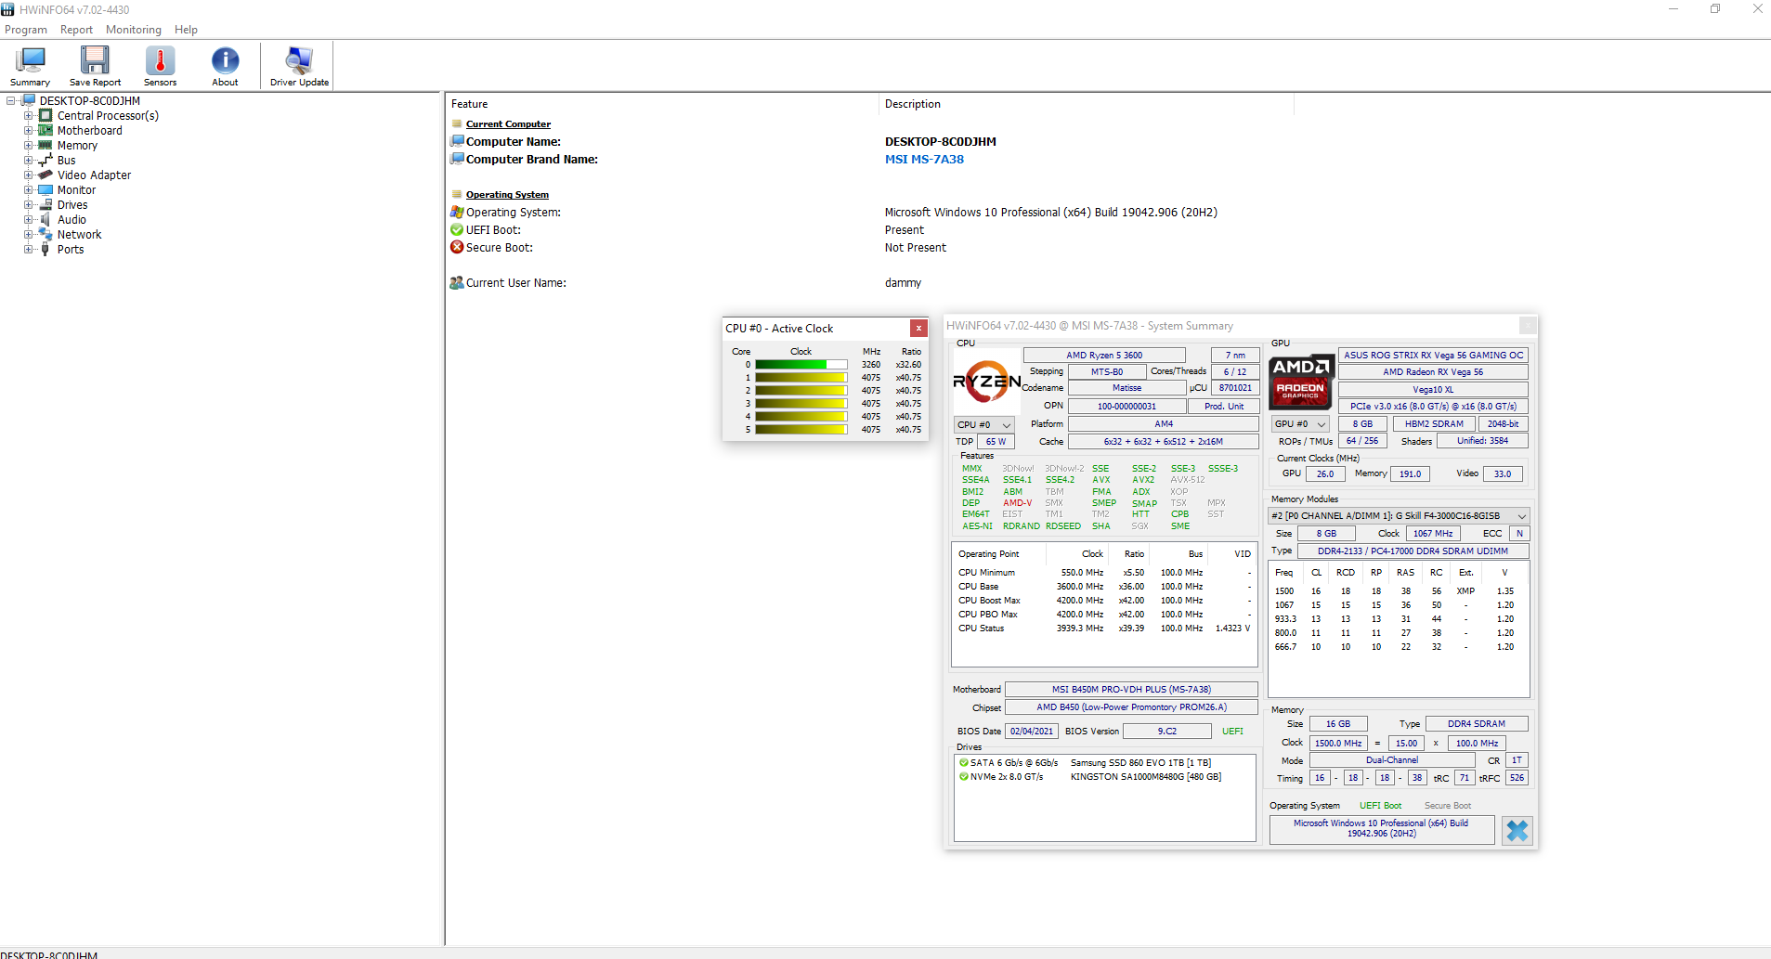
Task: Click the AMD Ryzen 5 3600 name field
Action: click(x=1104, y=356)
